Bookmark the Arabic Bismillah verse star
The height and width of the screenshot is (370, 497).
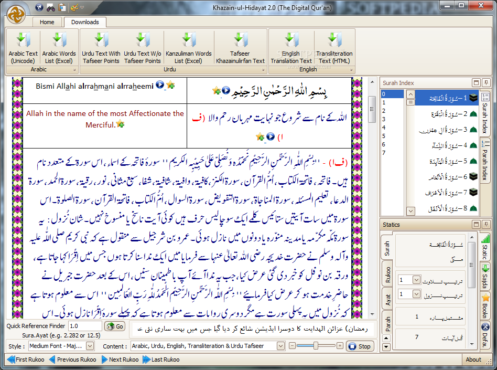217,90
